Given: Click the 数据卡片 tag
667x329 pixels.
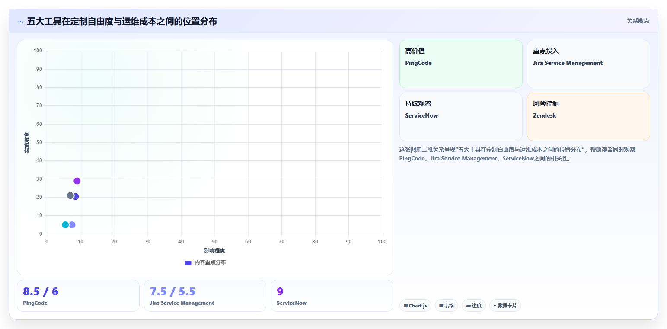Looking at the screenshot, I should tap(505, 306).
